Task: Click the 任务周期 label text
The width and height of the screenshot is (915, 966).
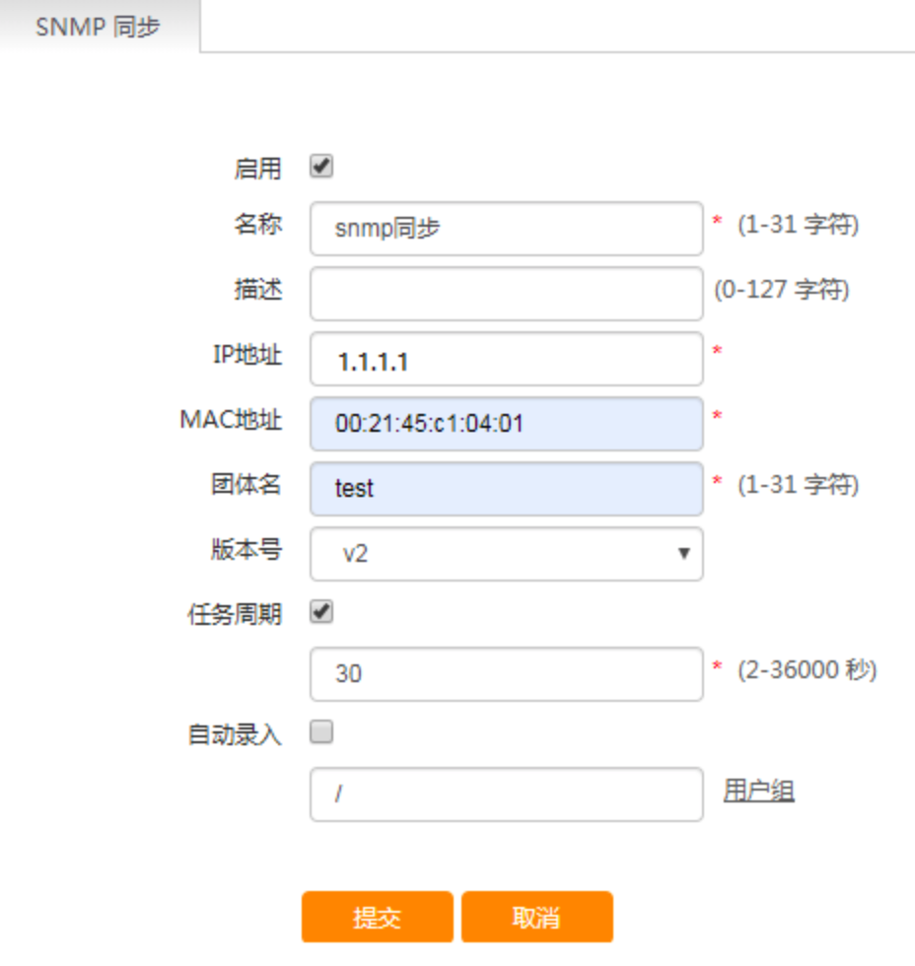Action: (235, 614)
